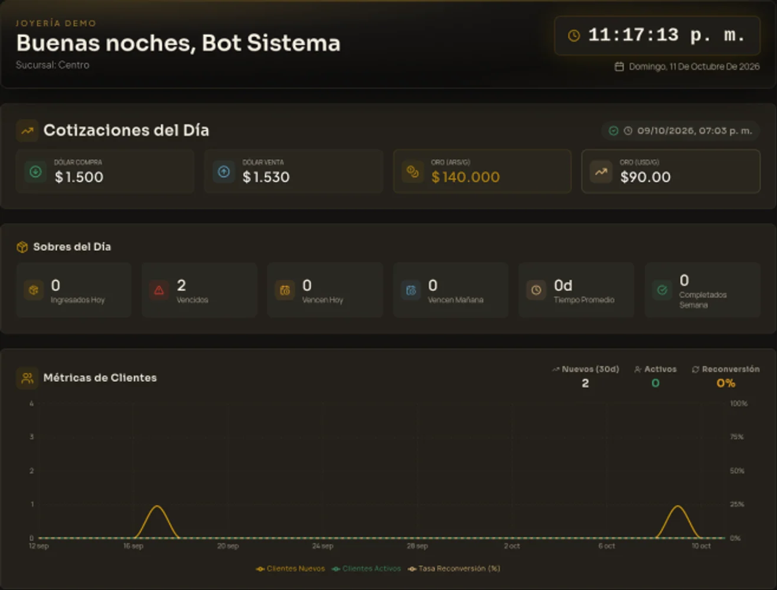Click the Nuevos (30d) value 2
Screen dimensions: 777x590
(x=585, y=383)
